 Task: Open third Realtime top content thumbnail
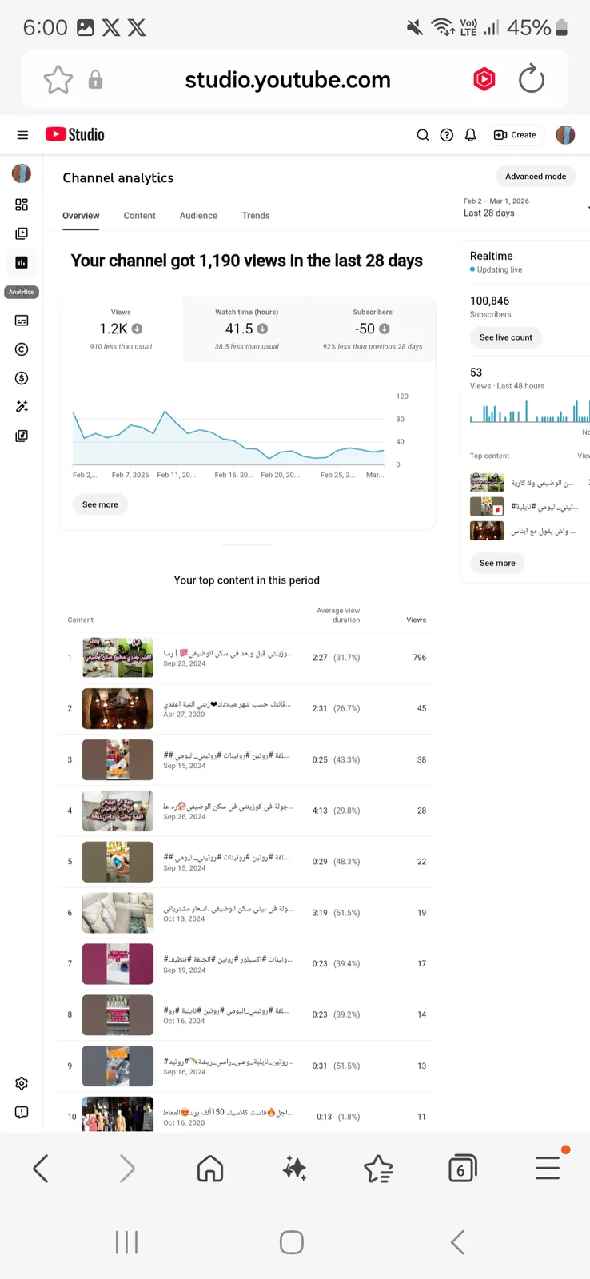pyautogui.click(x=487, y=531)
